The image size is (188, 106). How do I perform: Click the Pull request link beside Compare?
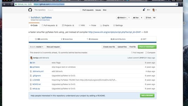(137, 53)
